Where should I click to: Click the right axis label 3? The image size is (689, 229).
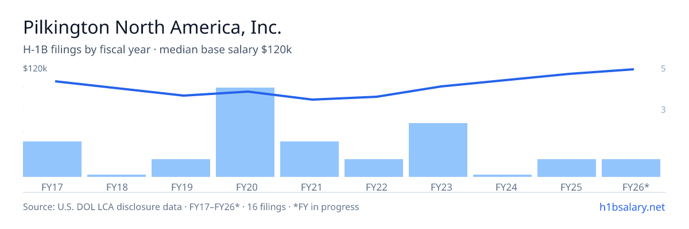click(x=663, y=109)
